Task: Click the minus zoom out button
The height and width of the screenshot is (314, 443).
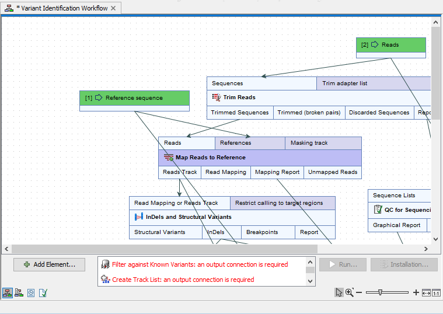Action: pyautogui.click(x=359, y=292)
